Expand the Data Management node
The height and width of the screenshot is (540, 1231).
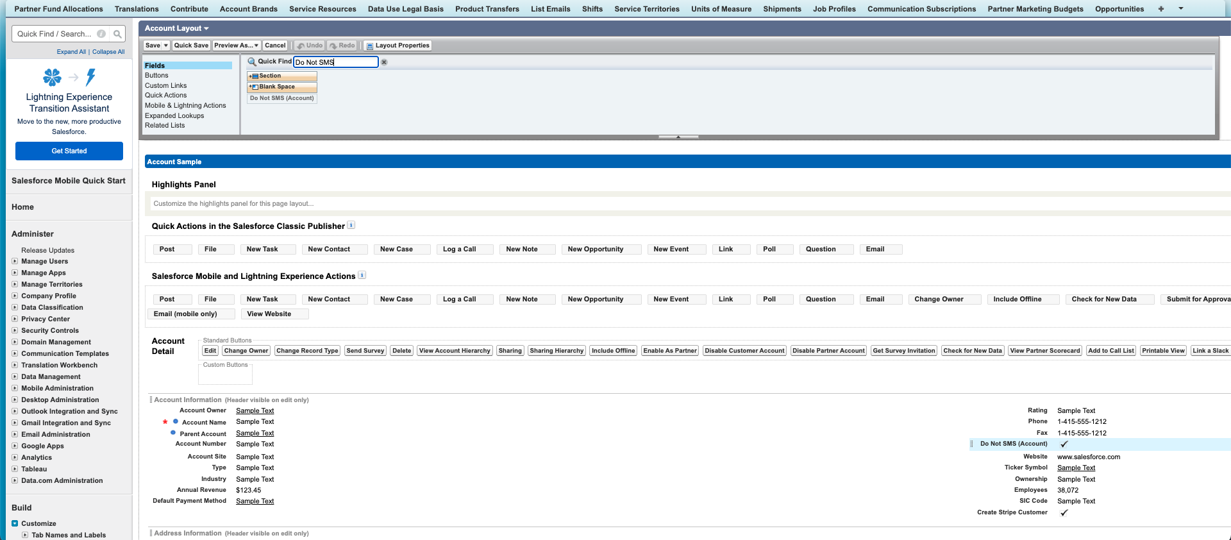tap(15, 376)
